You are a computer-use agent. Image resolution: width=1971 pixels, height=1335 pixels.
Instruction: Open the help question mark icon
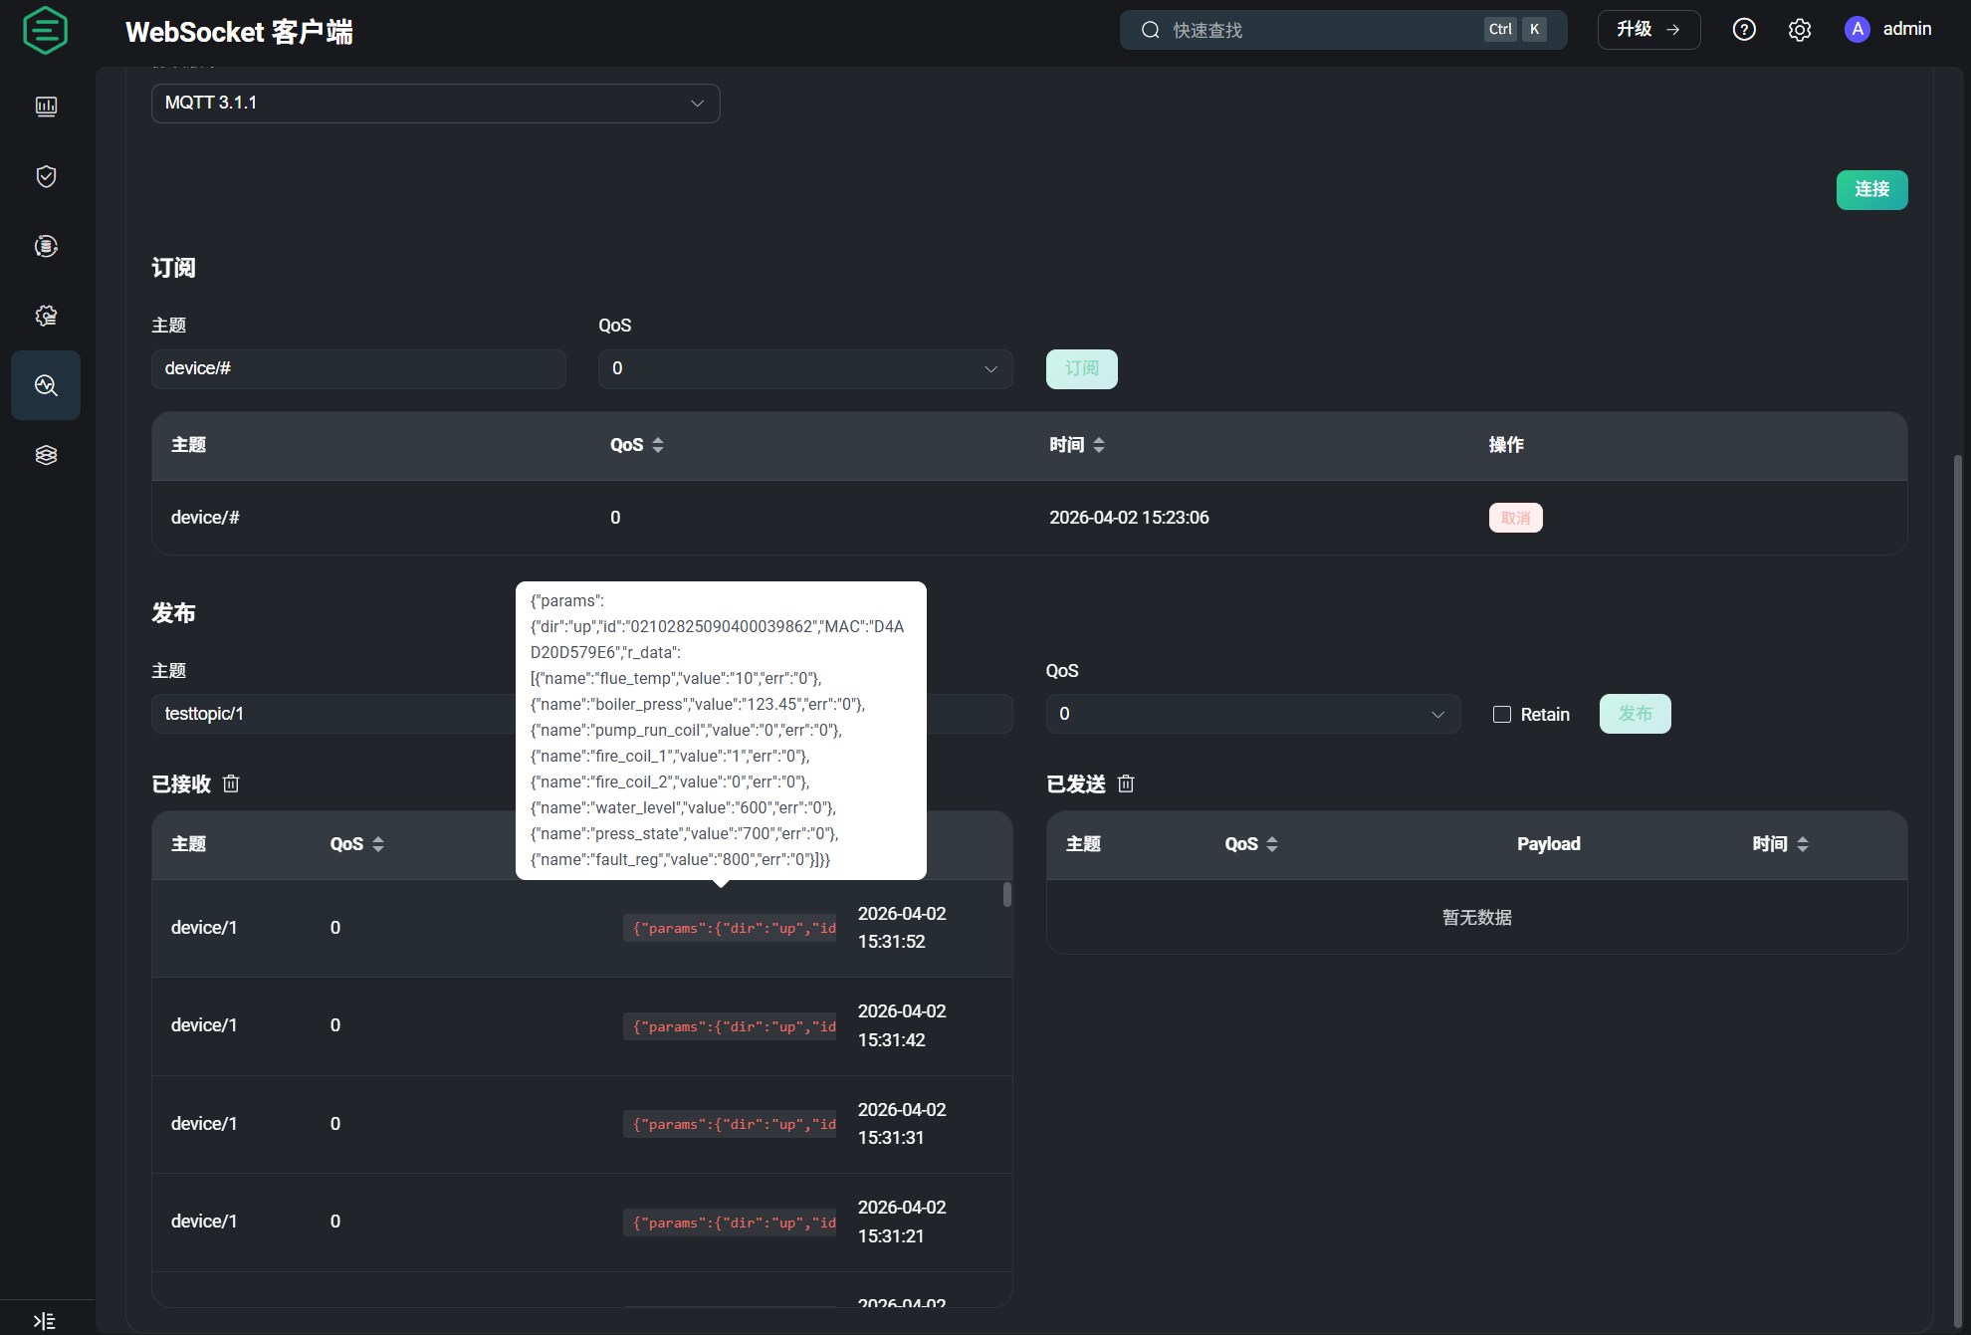click(1744, 30)
